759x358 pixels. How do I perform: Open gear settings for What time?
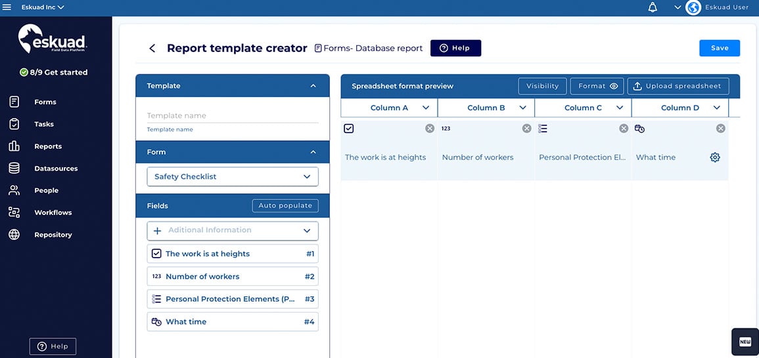(x=715, y=157)
